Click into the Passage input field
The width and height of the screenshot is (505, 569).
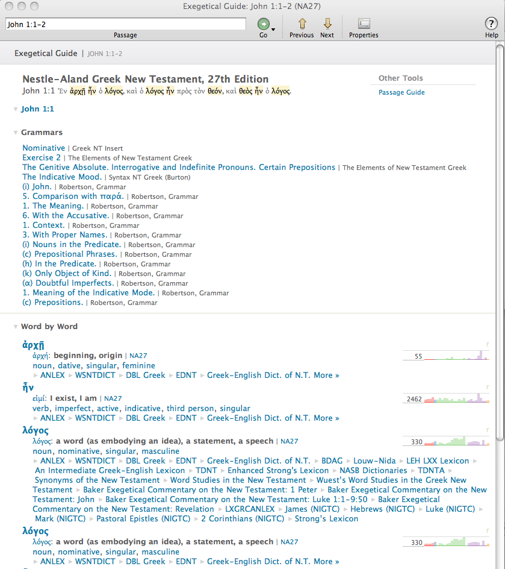click(126, 24)
